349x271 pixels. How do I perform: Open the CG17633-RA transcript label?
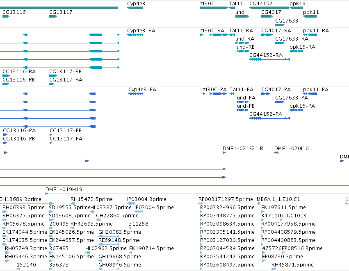pyautogui.click(x=292, y=38)
